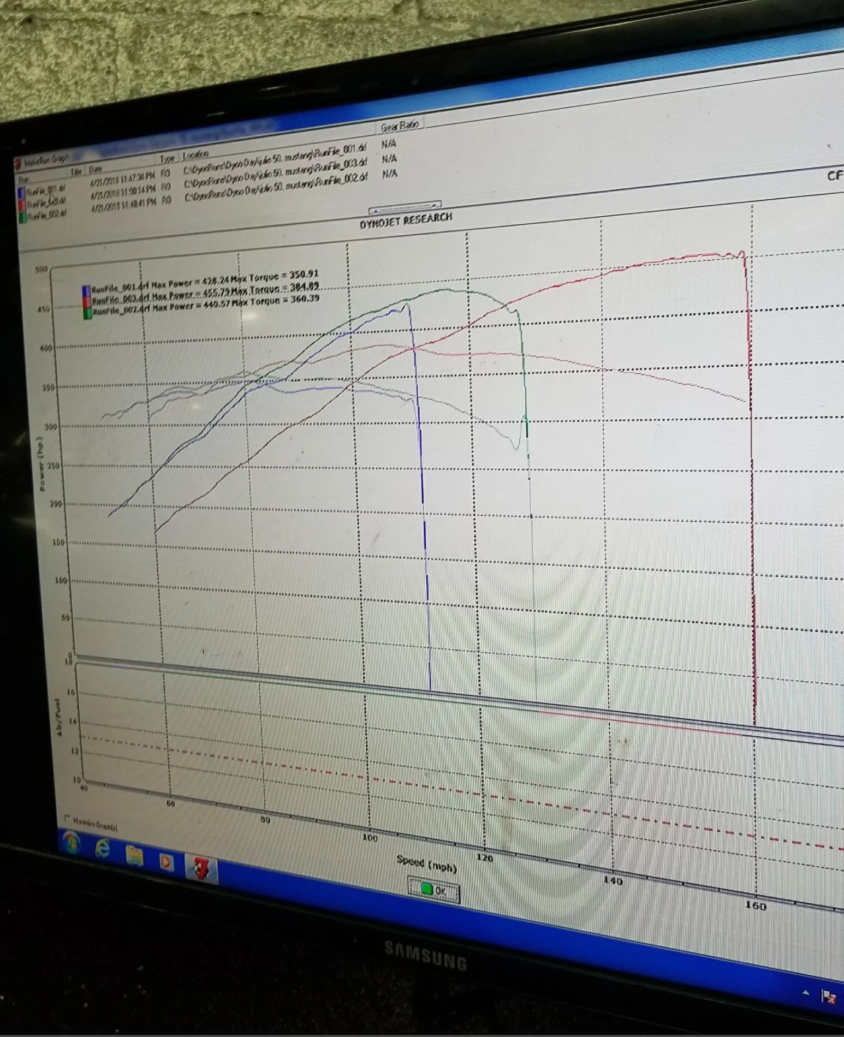Click the Title column header

75,172
